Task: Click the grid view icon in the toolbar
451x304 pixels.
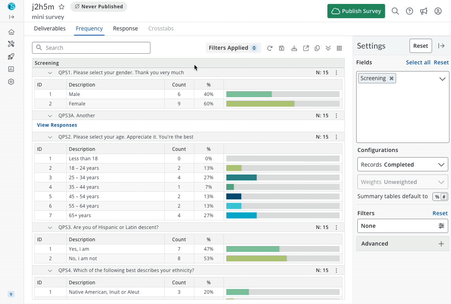Action: coord(339,48)
